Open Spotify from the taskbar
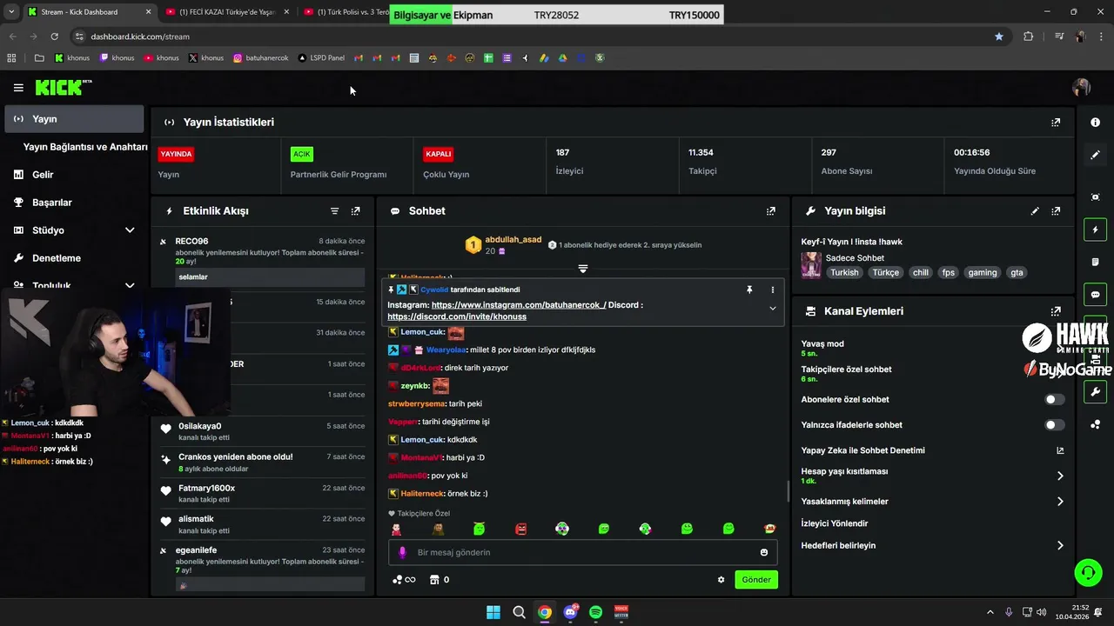This screenshot has width=1114, height=626. 595,612
